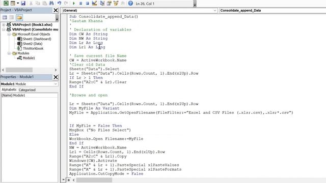Click the Break (pause) icon
This screenshot has height=183, width=326.
tap(80, 4)
